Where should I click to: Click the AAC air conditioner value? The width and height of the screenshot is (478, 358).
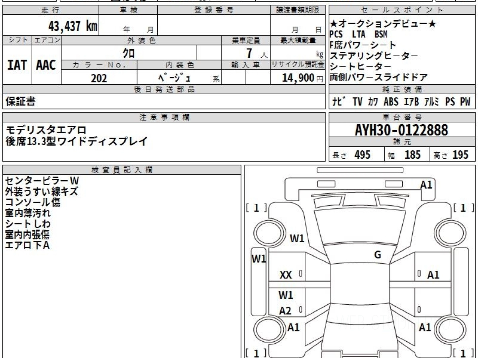(46, 65)
